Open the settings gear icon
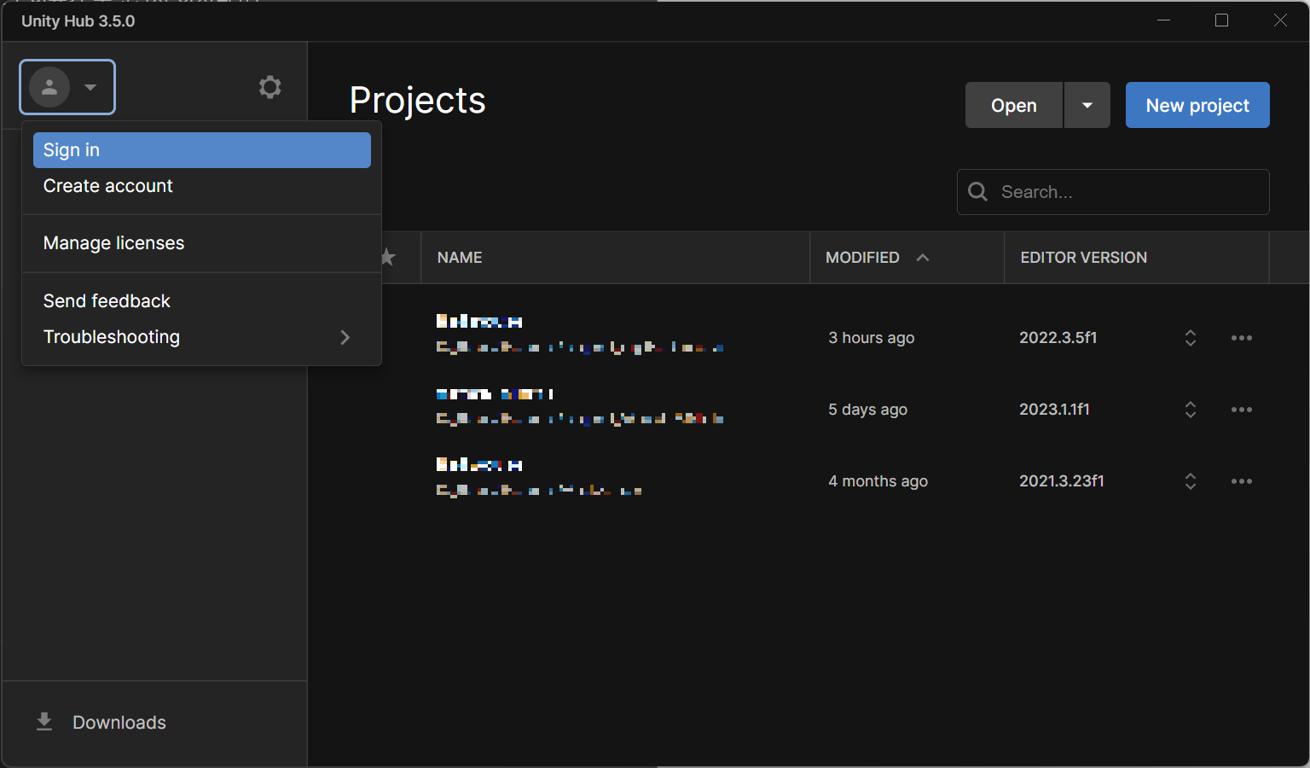This screenshot has width=1310, height=768. click(x=270, y=87)
